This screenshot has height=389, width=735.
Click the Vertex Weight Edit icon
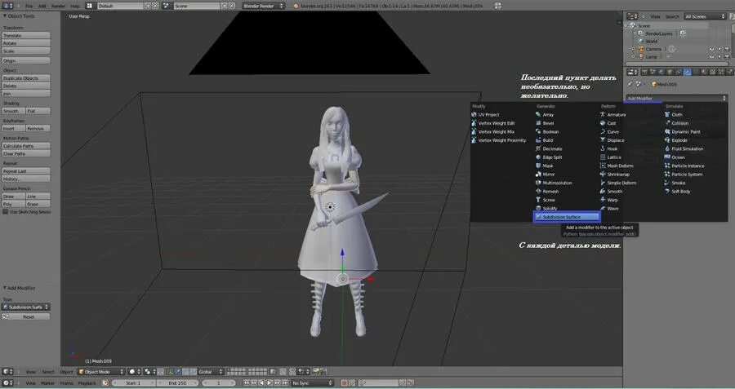[474, 123]
